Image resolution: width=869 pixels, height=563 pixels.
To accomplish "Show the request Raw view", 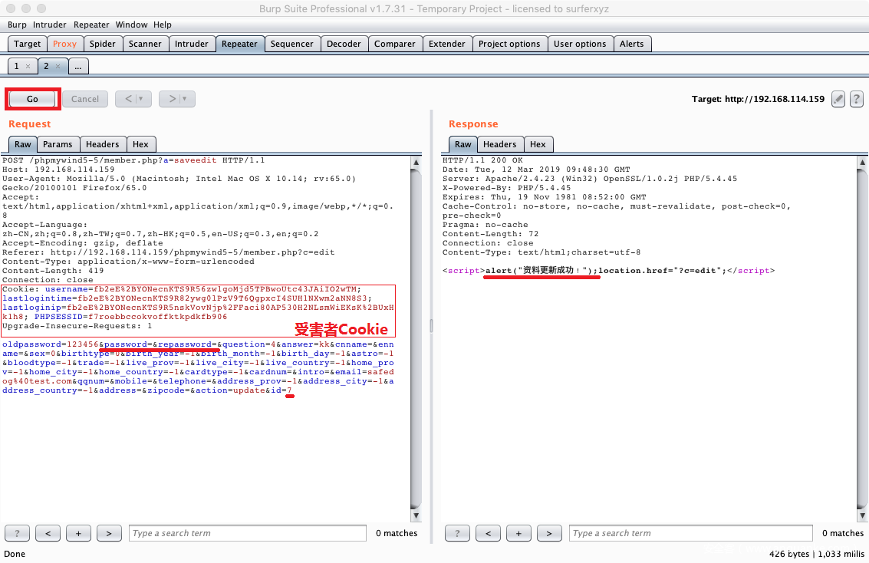I will tap(23, 144).
